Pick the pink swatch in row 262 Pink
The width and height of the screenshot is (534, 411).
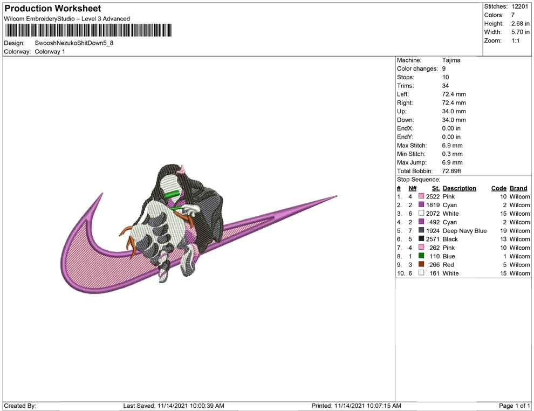421,247
